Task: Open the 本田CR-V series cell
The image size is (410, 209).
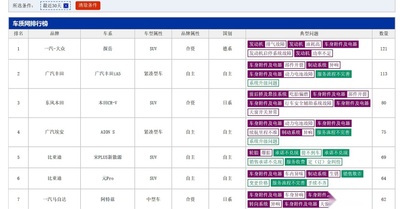Action: [x=107, y=103]
